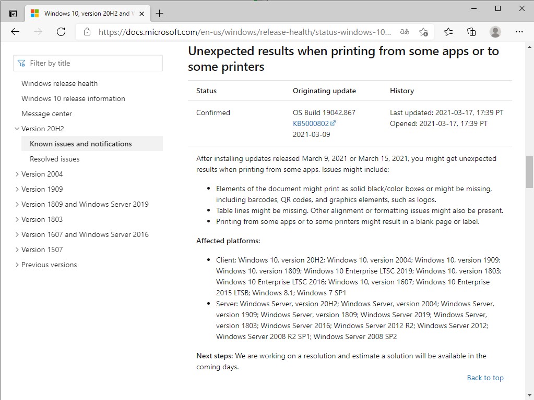
Task: Add this page to favorites
Action: [x=423, y=32]
